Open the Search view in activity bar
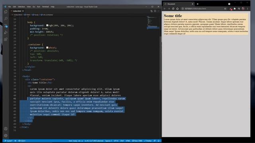This screenshot has width=255, height=143. click(x=6, y=19)
